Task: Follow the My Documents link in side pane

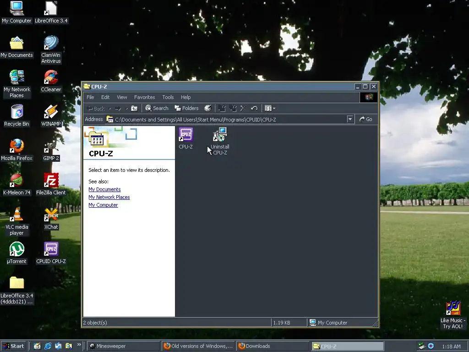Action: click(104, 189)
